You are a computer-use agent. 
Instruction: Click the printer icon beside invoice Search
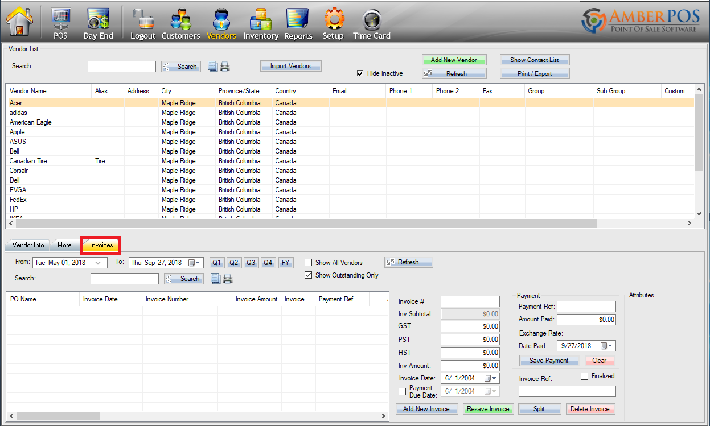(228, 279)
